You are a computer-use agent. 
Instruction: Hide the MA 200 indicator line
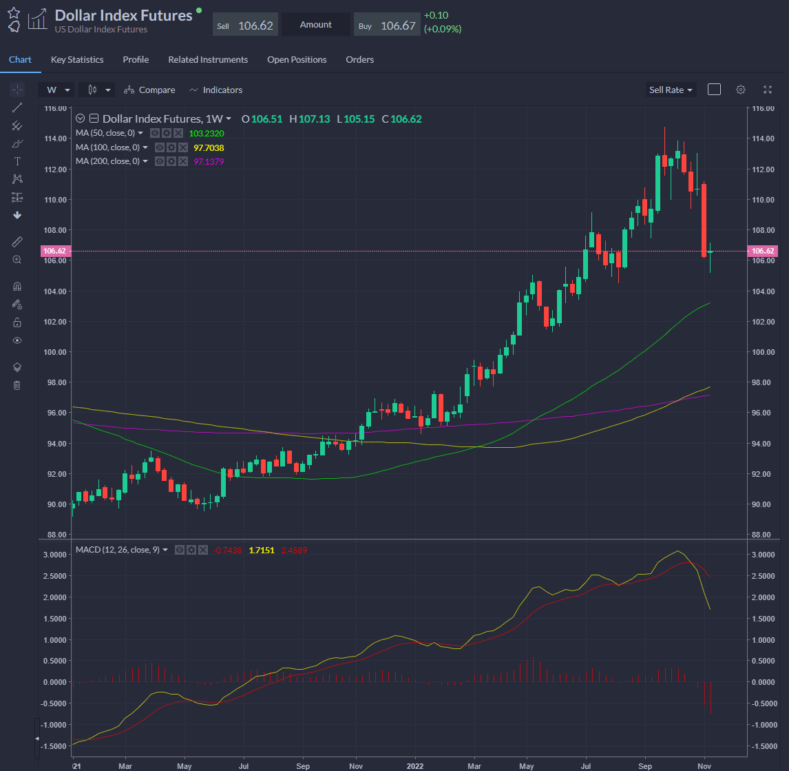pos(160,161)
